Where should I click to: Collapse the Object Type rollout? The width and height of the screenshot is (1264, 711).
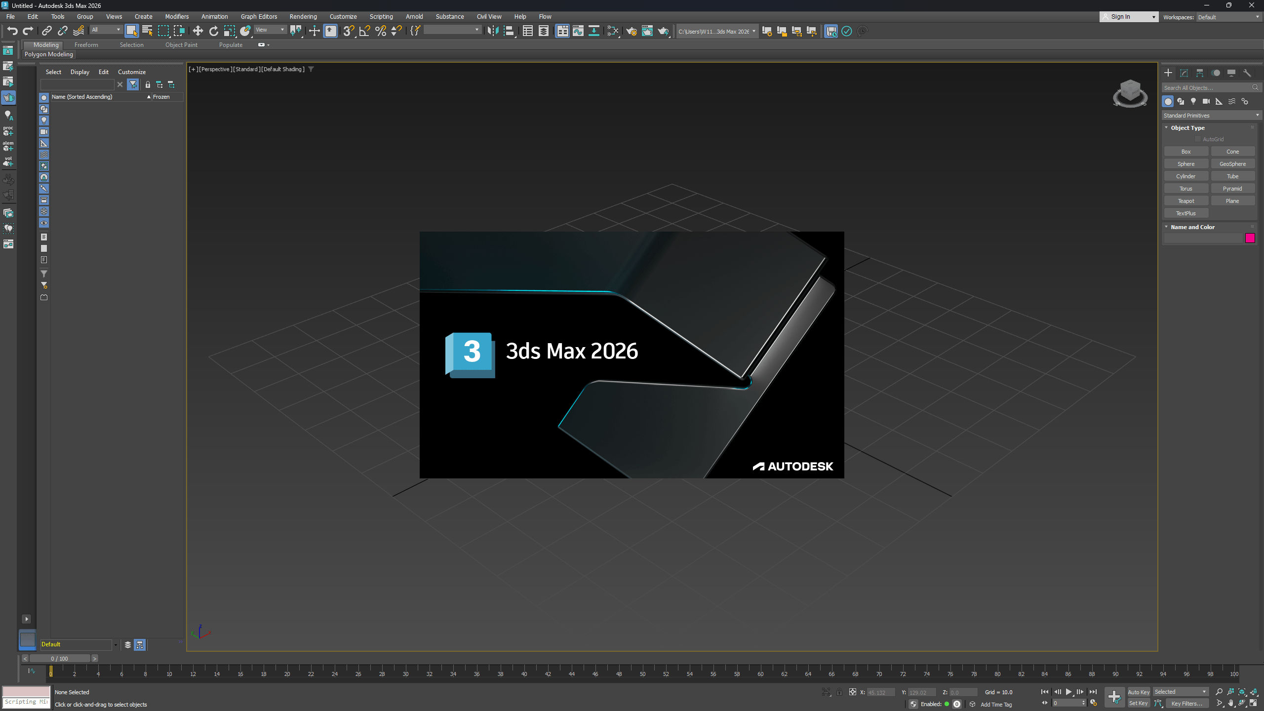coord(1166,127)
